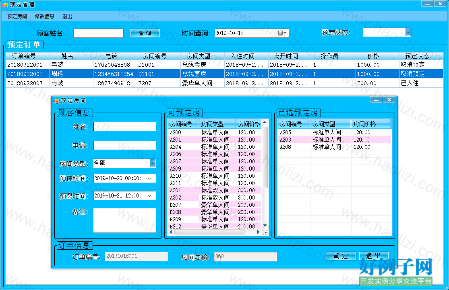Click the 房间总价 field showing 360
449x290 pixels.
coord(245,257)
